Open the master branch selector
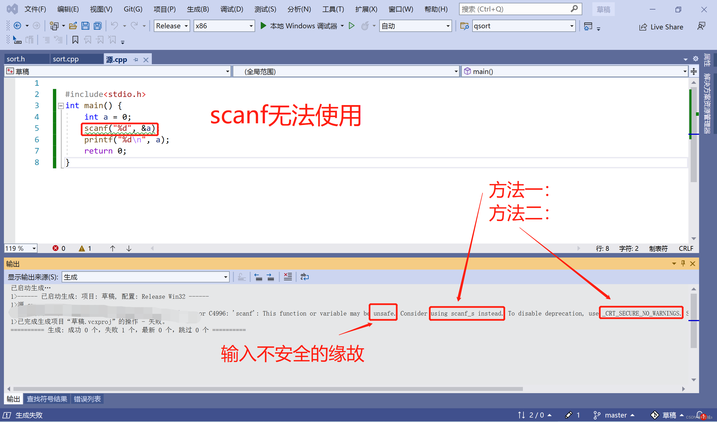This screenshot has width=717, height=422. point(614,415)
